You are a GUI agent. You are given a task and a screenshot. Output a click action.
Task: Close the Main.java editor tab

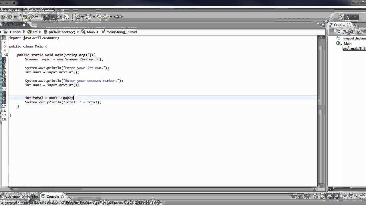coord(24,25)
